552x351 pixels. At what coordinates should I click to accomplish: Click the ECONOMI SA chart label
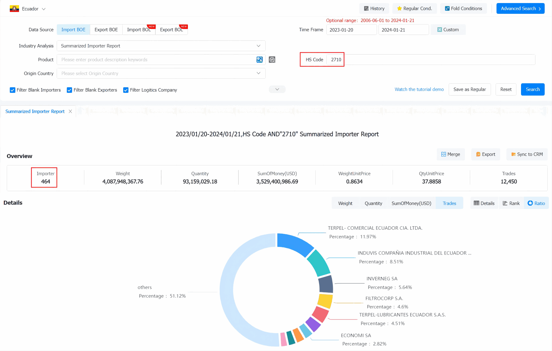[356, 336]
